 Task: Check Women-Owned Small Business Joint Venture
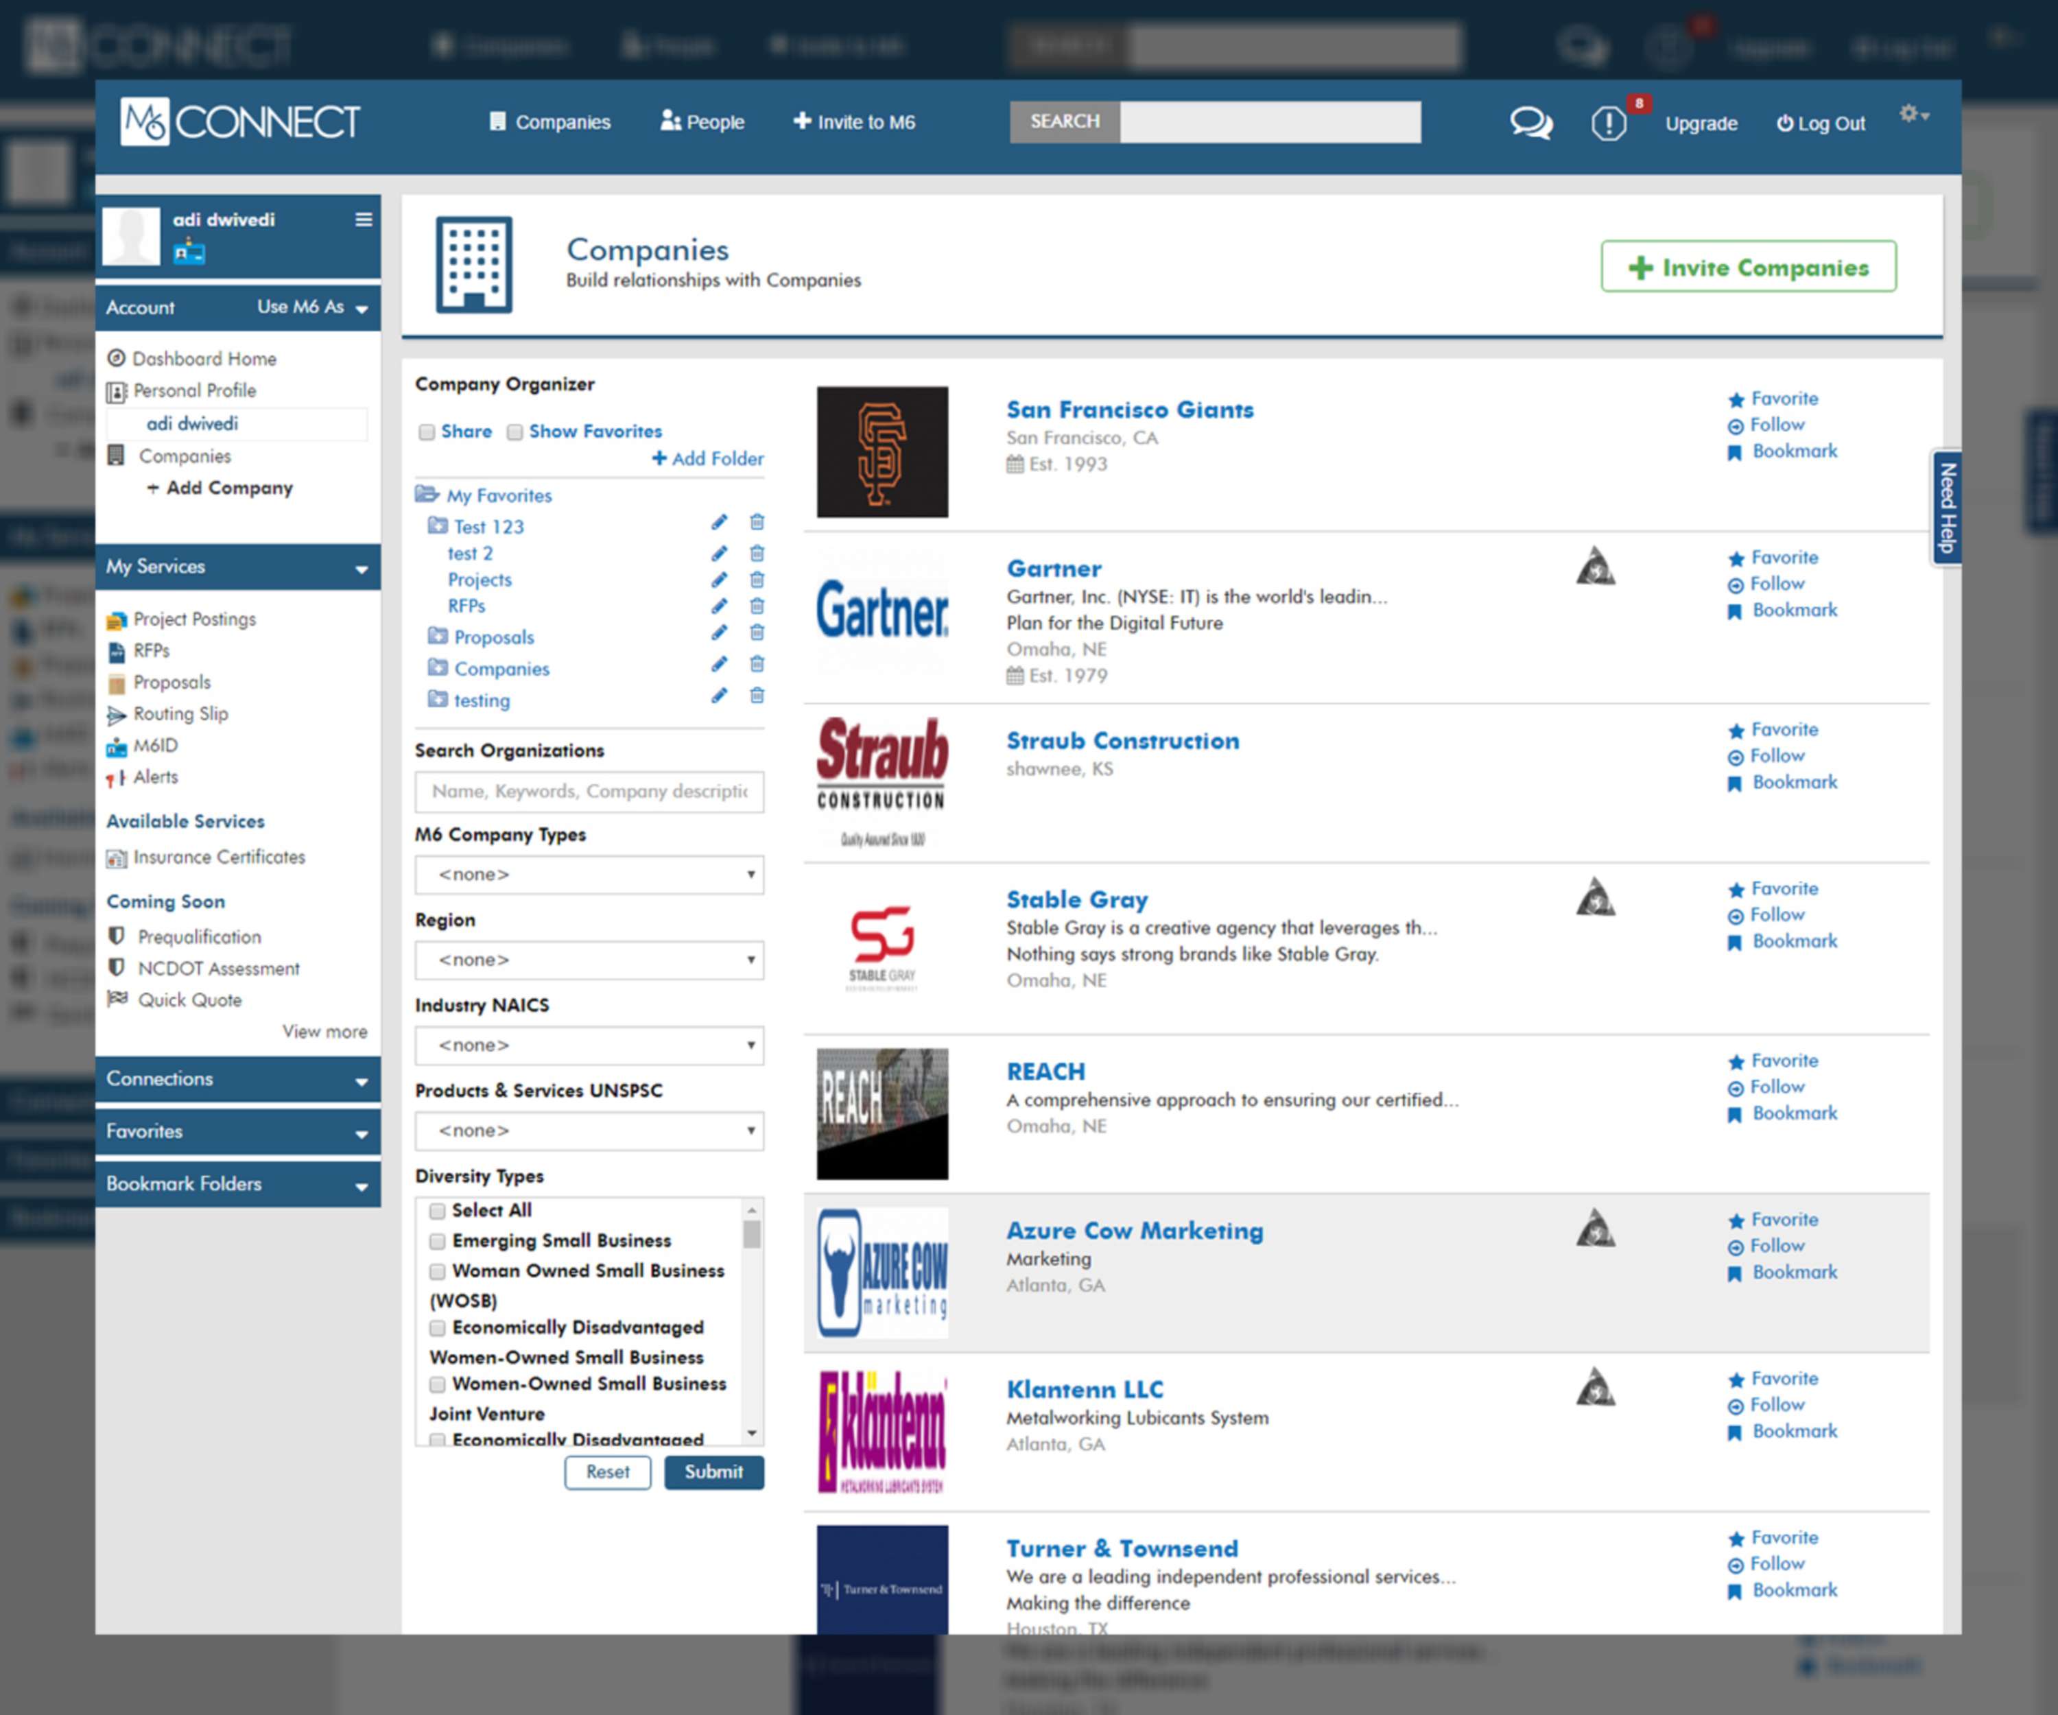click(437, 1385)
